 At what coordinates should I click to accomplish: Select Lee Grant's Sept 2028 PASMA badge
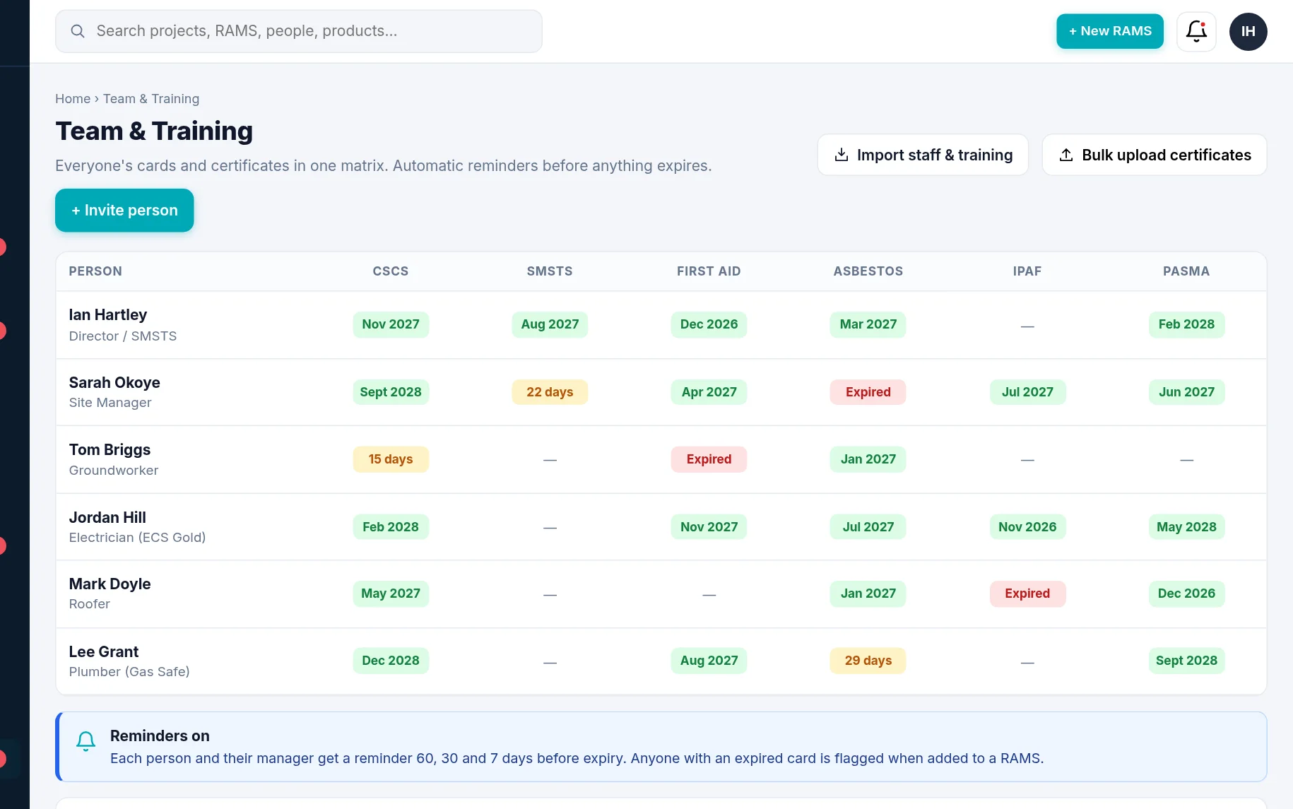click(1186, 661)
